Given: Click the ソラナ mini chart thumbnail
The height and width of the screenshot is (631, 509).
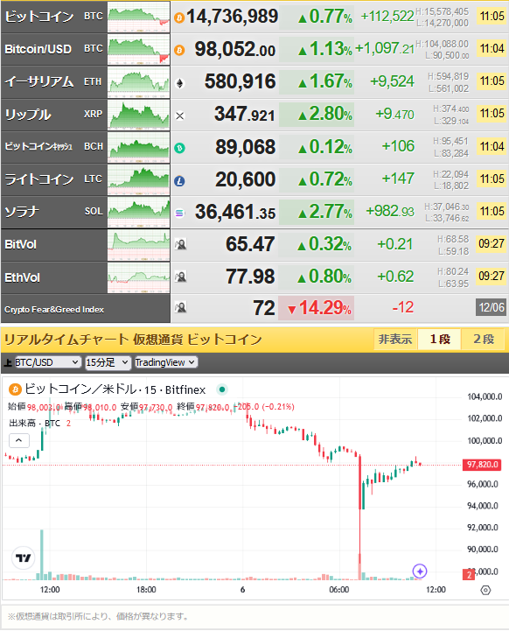Looking at the screenshot, I should coord(139,213).
